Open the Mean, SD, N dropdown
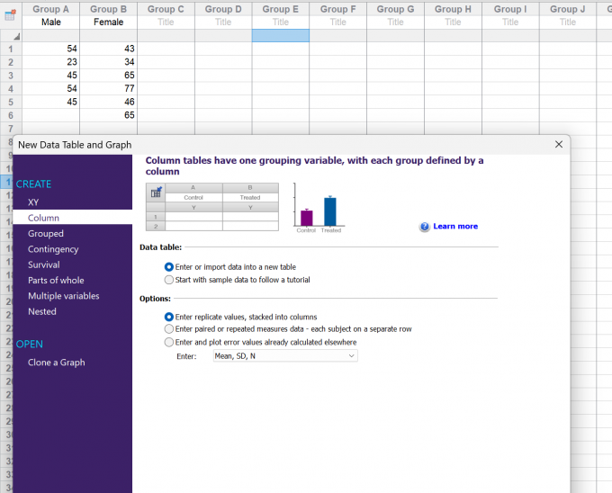Screen dimensions: 612x493 pos(285,355)
